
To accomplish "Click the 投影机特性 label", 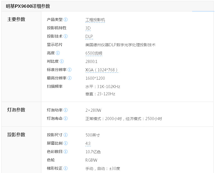I will [57, 28].
